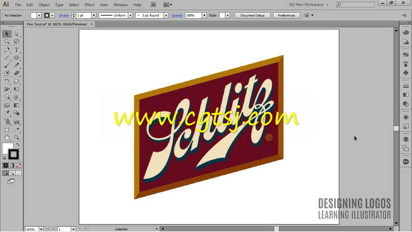Open the Symbols panel icon
This screenshot has width=412, height=232.
pos(406,73)
